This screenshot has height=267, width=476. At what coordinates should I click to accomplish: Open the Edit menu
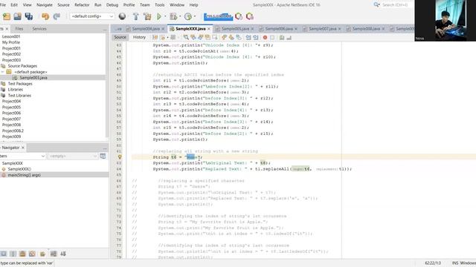pos(14,5)
